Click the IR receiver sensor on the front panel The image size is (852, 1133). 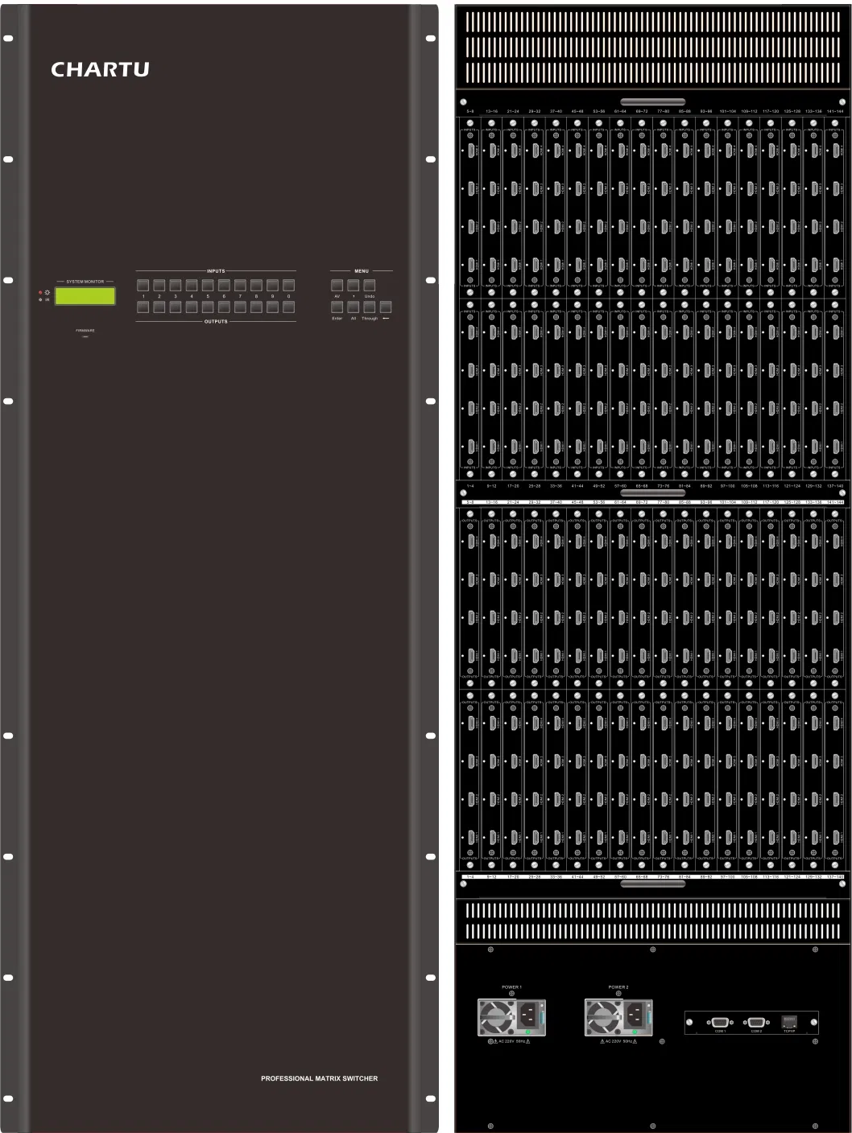[40, 299]
